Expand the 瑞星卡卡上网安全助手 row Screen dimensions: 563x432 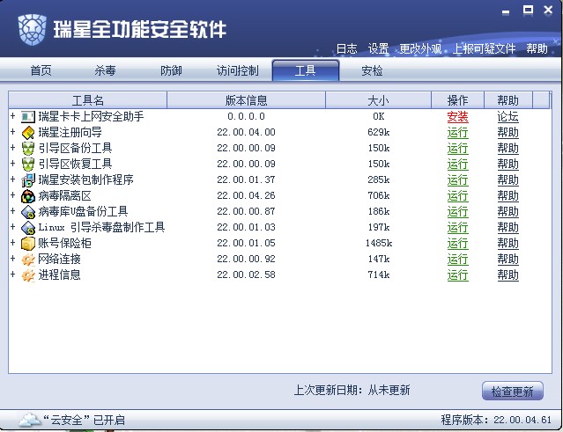click(x=13, y=116)
